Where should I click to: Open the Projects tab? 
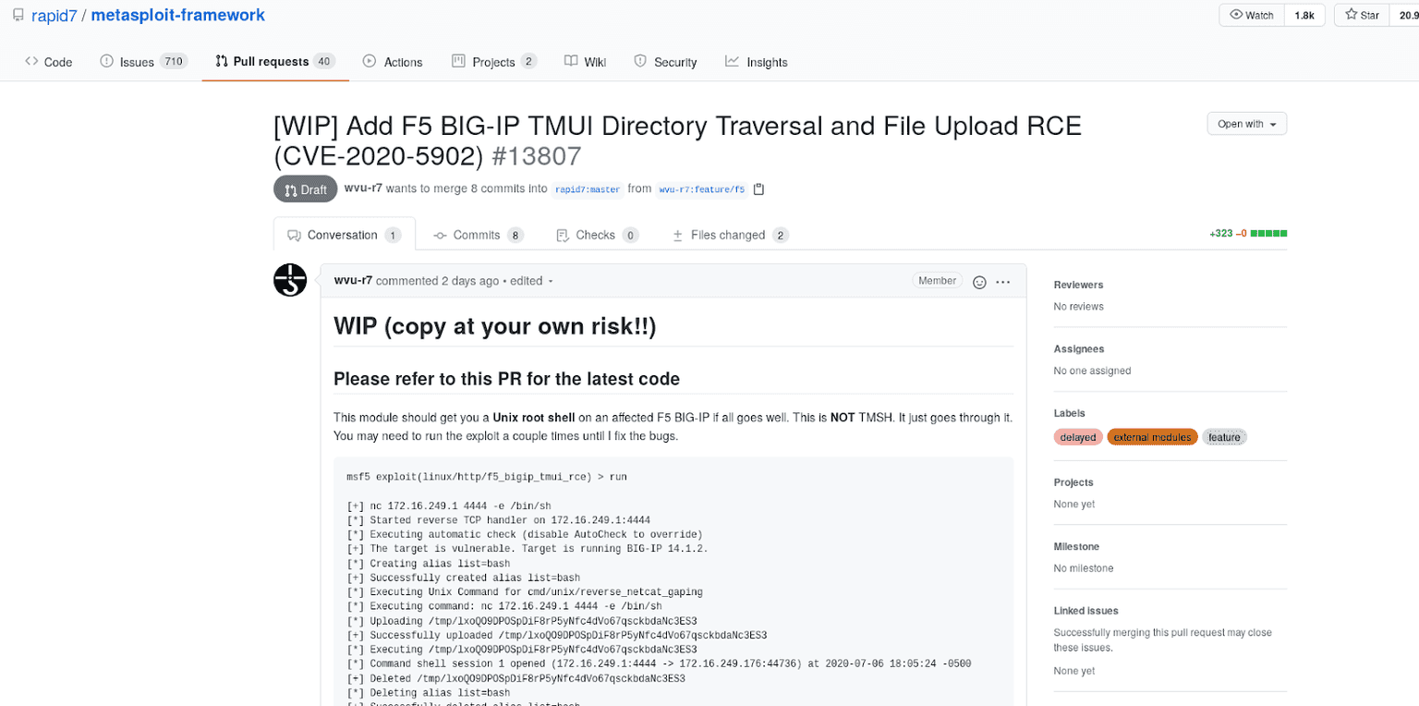point(494,62)
